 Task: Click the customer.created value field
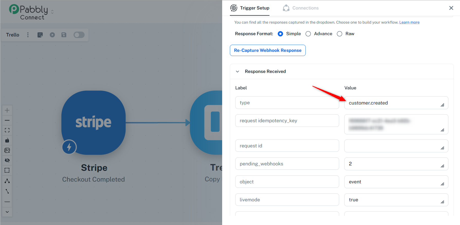pyautogui.click(x=396, y=103)
